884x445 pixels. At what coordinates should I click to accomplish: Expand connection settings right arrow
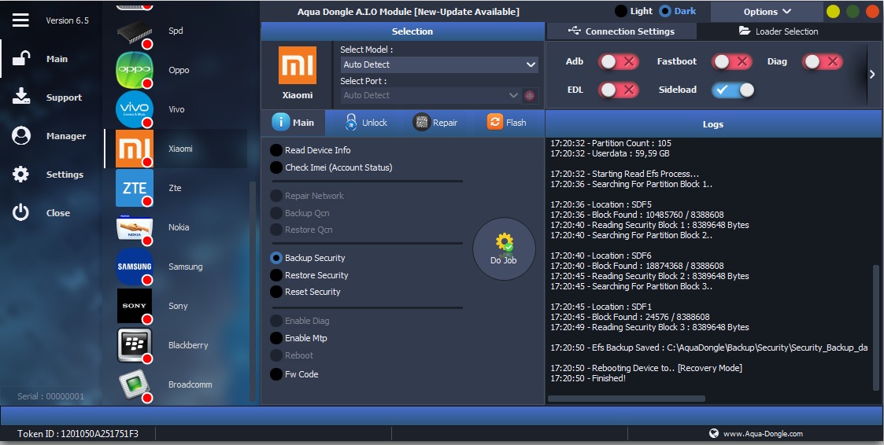point(872,75)
